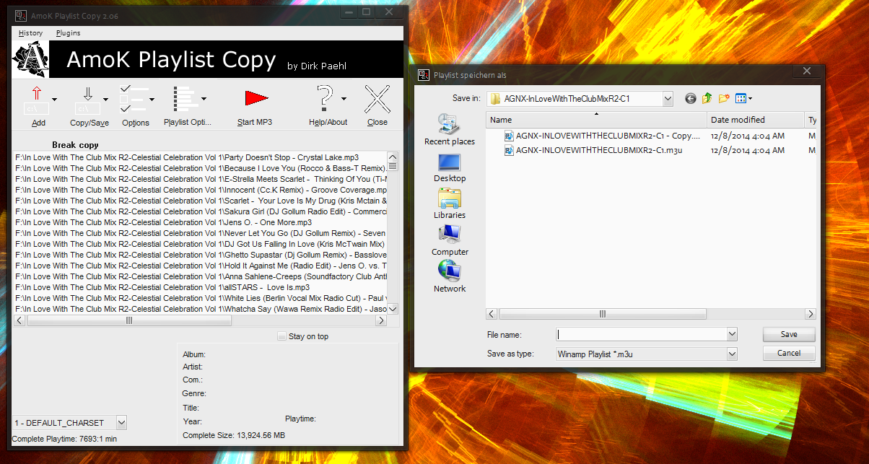This screenshot has height=464, width=869.
Task: Click the Up One Level folder icon
Action: point(707,98)
